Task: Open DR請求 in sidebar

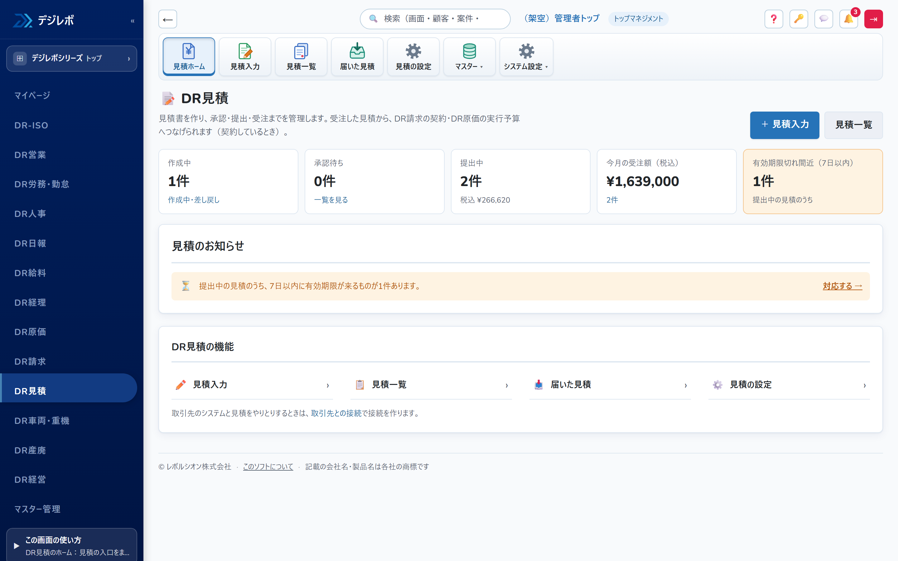Action: click(69, 362)
